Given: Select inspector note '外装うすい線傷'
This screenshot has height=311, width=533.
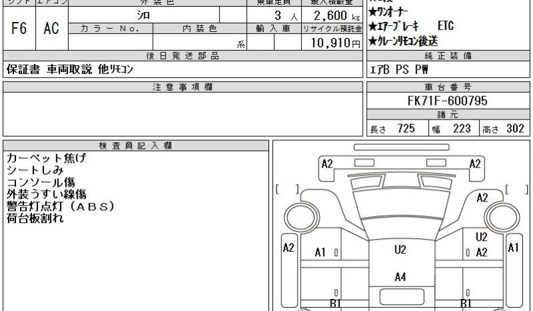Looking at the screenshot, I should pyautogui.click(x=46, y=194).
